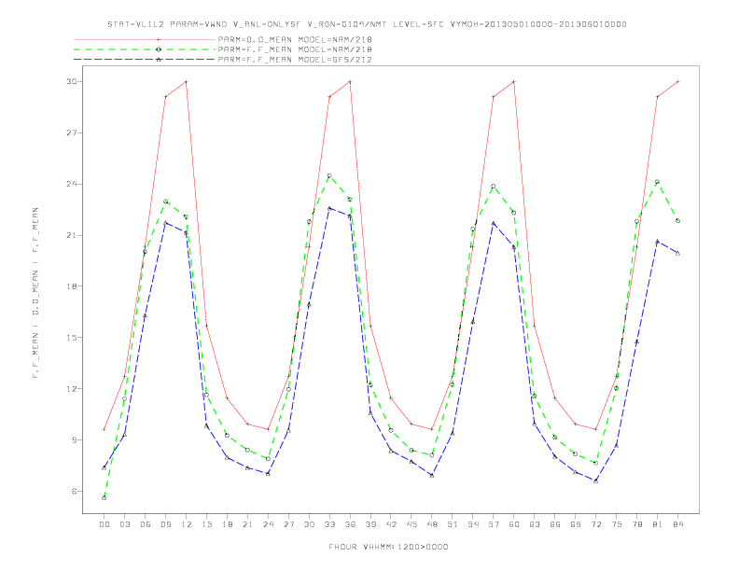Click x-axis tick label 27
The width and height of the screenshot is (739, 571).
pyautogui.click(x=288, y=524)
